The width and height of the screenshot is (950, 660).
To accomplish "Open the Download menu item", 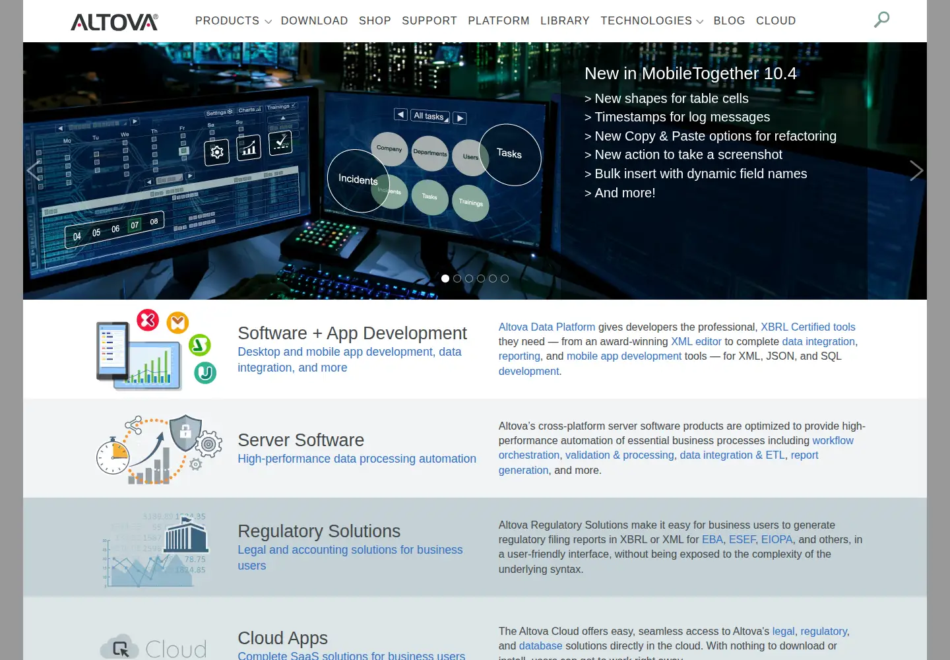I will tap(314, 21).
